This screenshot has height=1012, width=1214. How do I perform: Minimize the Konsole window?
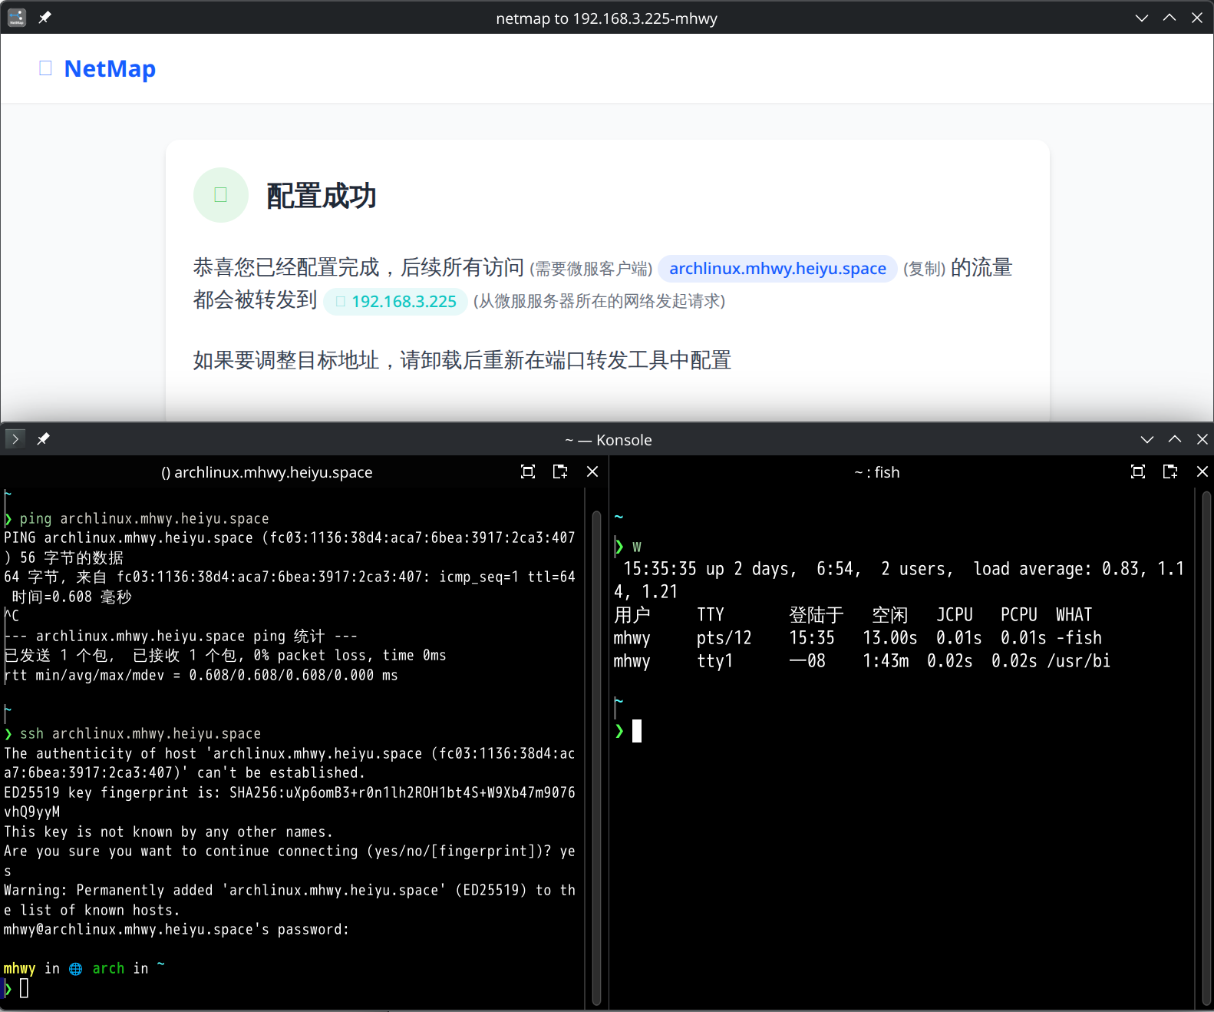pyautogui.click(x=1147, y=439)
